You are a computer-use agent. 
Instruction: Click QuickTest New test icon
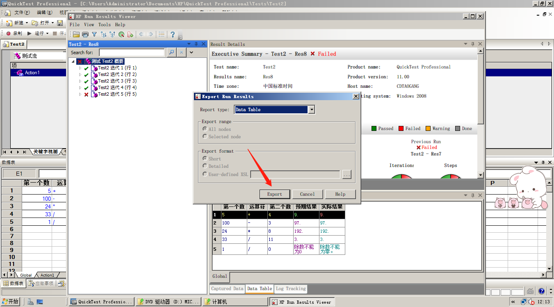pos(9,23)
